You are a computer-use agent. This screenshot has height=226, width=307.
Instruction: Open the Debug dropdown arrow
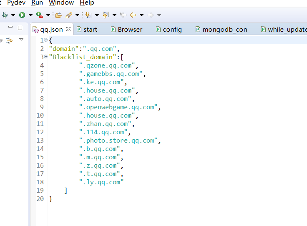tap(13, 15)
